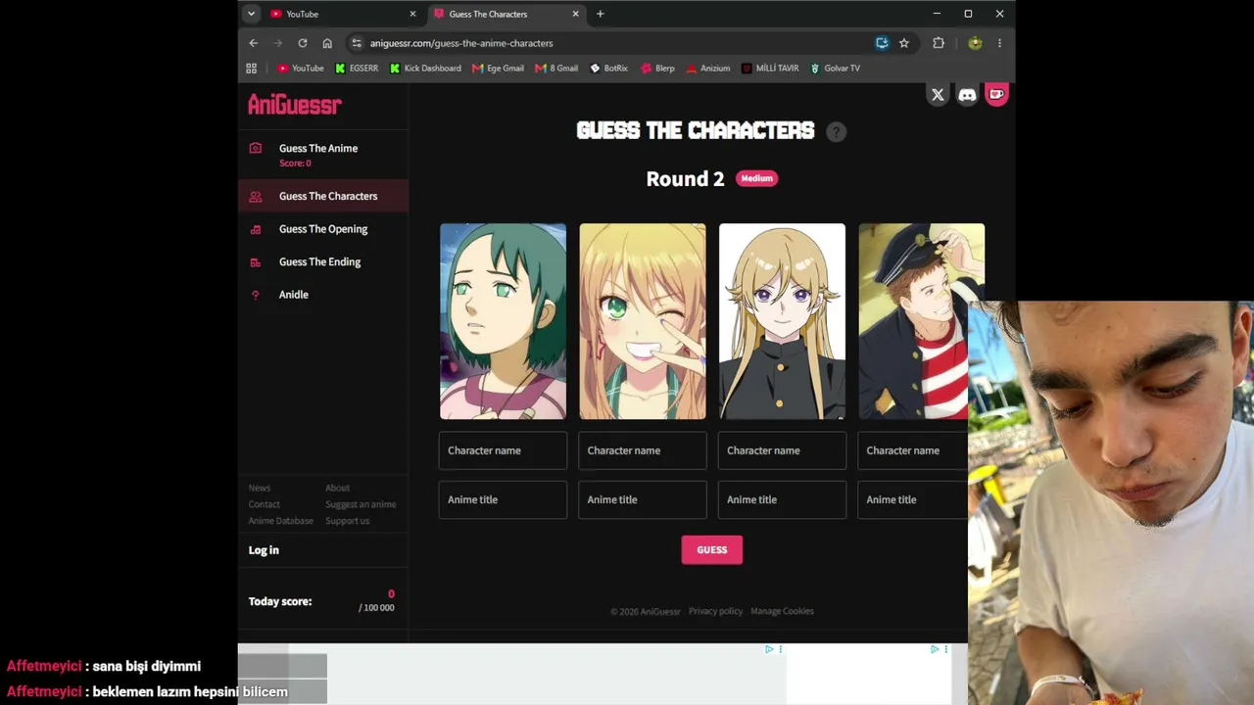The height and width of the screenshot is (705, 1254).
Task: Open the Contact footer link
Action: coord(265,504)
